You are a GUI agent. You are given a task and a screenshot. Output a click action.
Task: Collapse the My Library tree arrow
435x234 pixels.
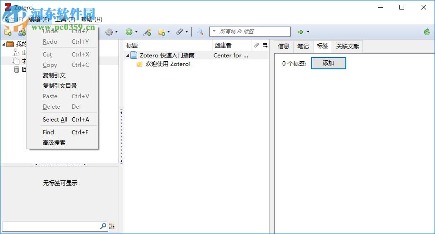point(4,44)
